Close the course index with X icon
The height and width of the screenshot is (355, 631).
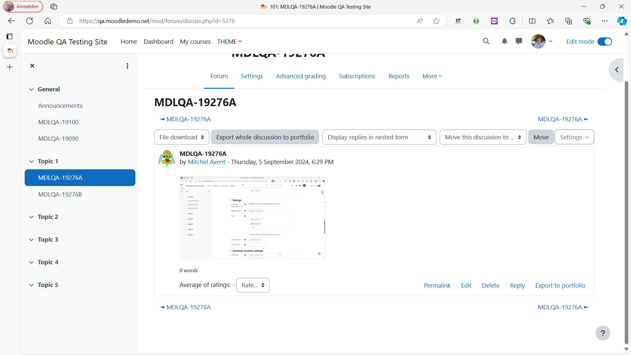pyautogui.click(x=32, y=66)
